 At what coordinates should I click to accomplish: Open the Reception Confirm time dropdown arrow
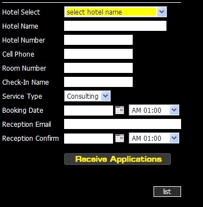tap(174, 138)
